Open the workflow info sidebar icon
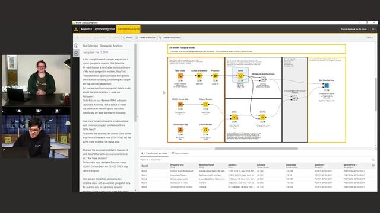The width and height of the screenshot is (380, 213). 76,46
